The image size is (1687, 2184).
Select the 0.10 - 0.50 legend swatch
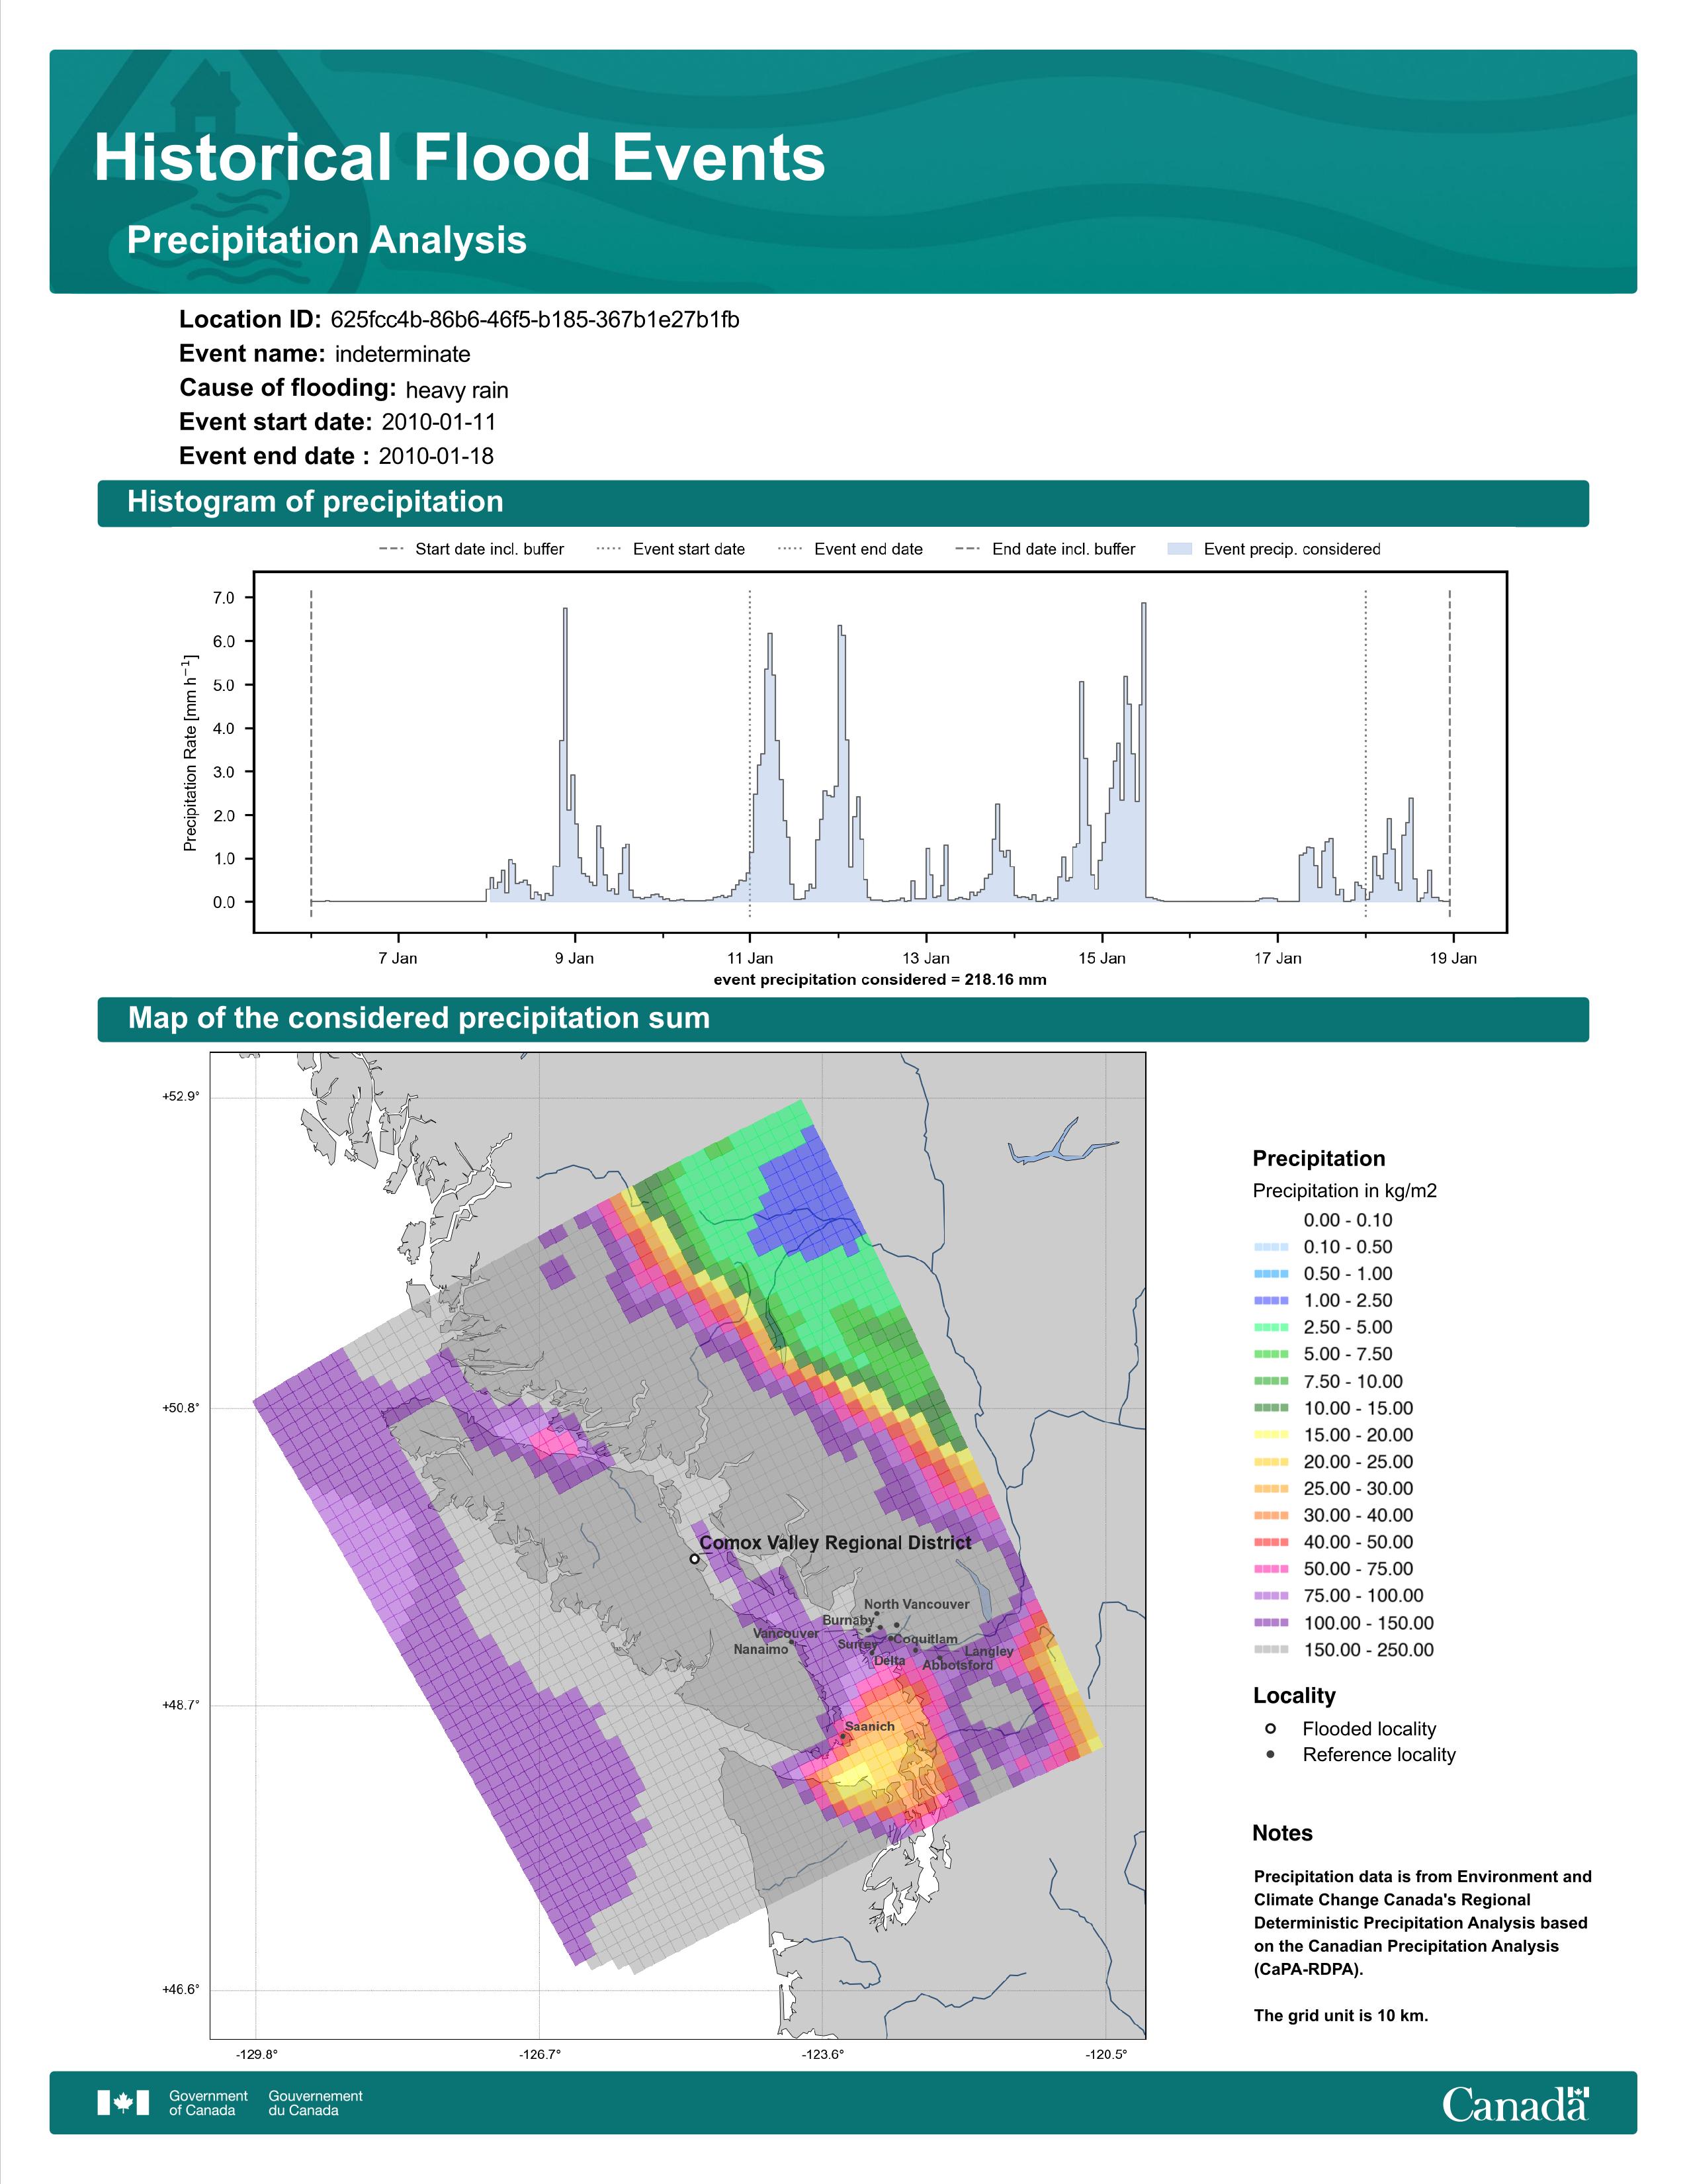point(1270,1247)
